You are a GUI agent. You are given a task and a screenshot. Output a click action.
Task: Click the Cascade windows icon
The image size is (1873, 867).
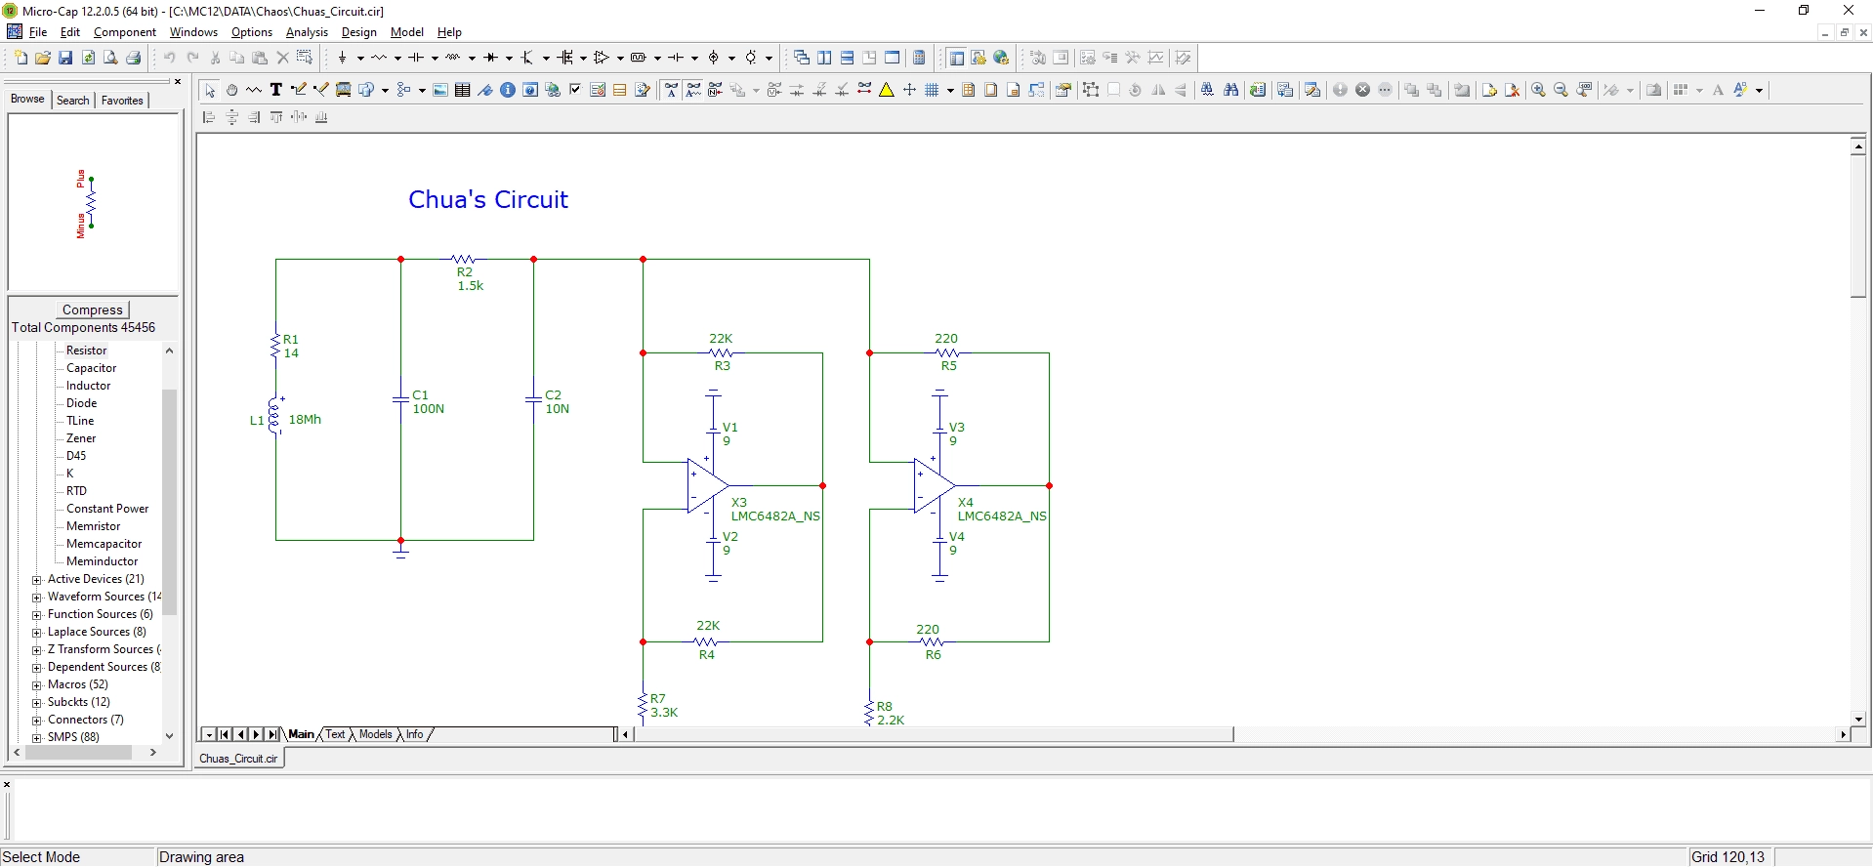tap(802, 58)
